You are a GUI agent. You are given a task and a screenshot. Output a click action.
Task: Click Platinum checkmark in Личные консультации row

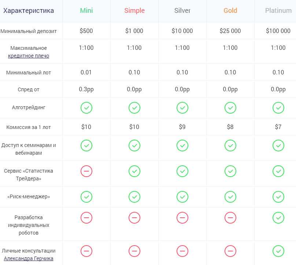[x=278, y=251]
